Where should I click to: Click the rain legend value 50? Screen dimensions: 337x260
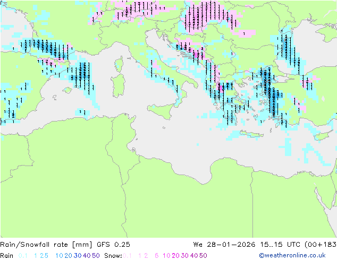coord(96,256)
